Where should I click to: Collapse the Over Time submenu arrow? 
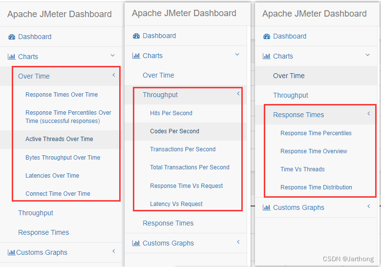tap(114, 75)
